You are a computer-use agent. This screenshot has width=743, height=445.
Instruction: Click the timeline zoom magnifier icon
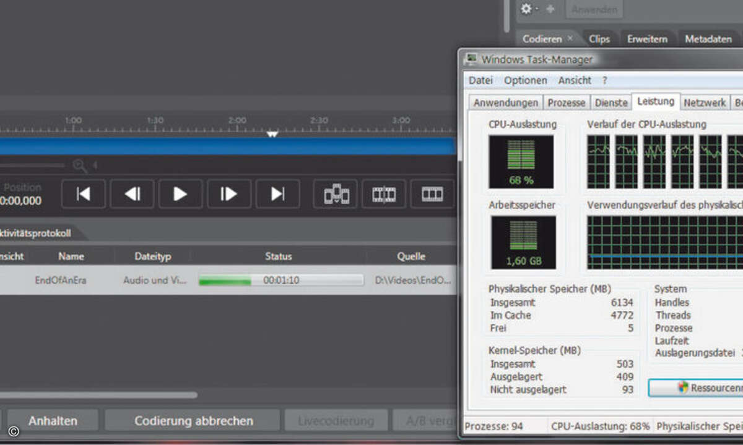click(x=79, y=165)
